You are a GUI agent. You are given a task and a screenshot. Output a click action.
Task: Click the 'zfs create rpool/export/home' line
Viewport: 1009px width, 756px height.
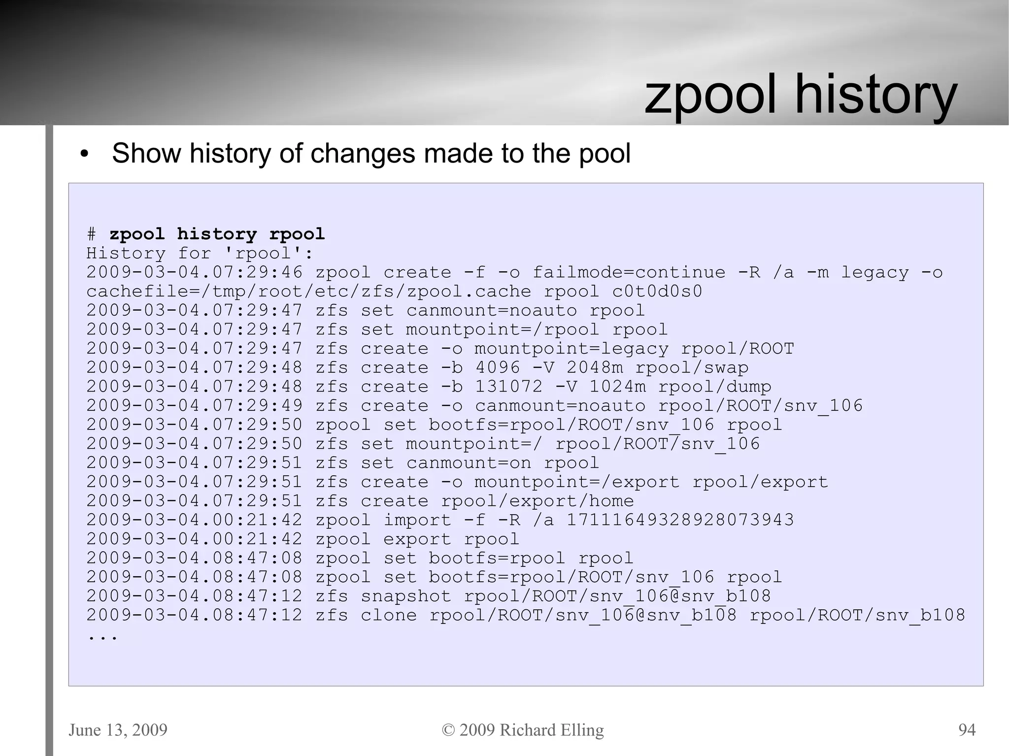click(x=360, y=501)
